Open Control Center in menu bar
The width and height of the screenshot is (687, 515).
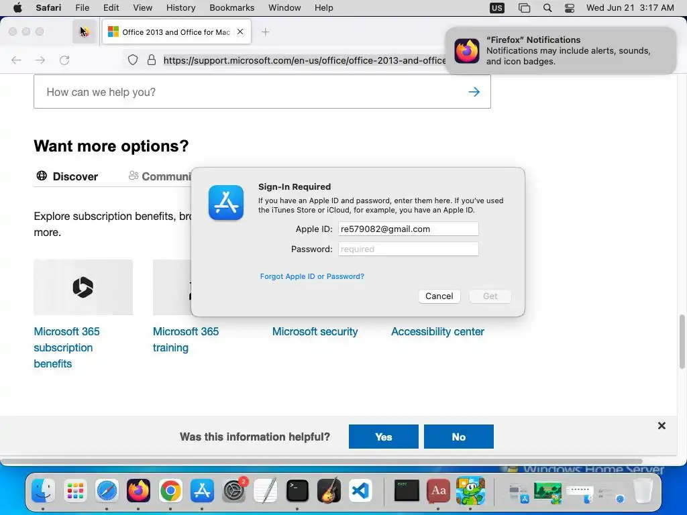click(570, 8)
